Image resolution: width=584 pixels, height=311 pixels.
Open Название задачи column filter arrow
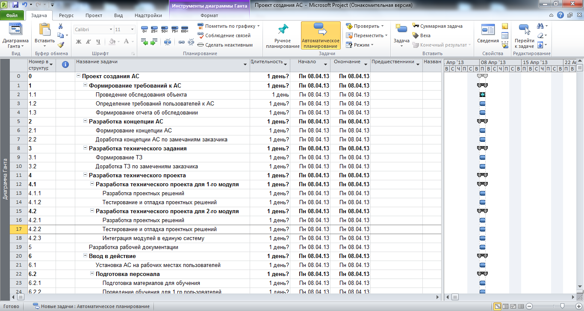(245, 65)
